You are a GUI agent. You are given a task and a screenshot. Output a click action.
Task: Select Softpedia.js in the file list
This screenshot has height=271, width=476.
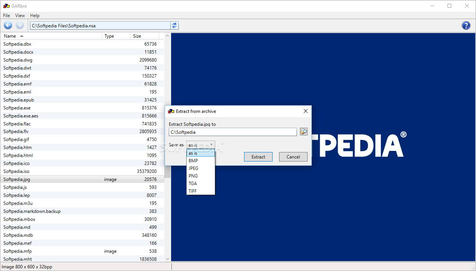[x=83, y=187]
